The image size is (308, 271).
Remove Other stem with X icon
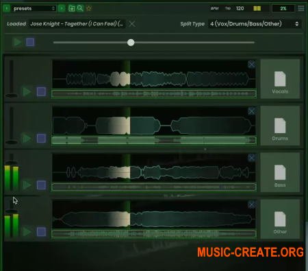(251, 204)
